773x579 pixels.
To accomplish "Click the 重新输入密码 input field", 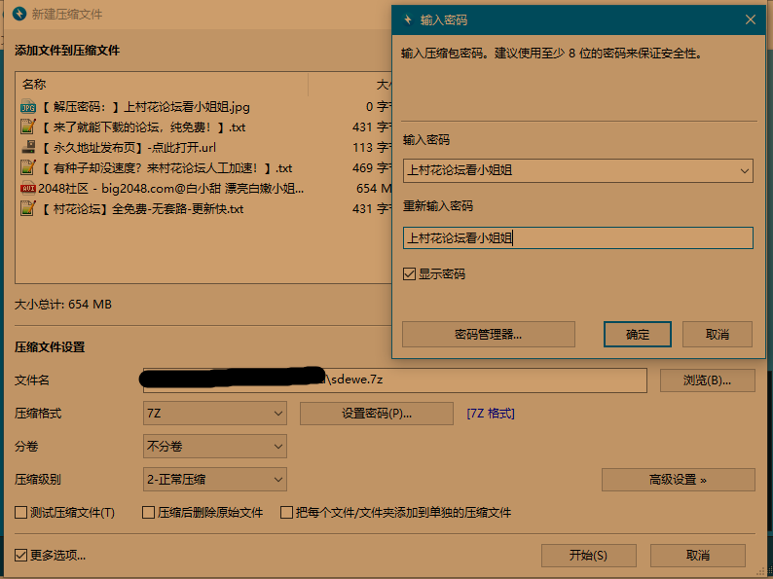I will tap(577, 238).
